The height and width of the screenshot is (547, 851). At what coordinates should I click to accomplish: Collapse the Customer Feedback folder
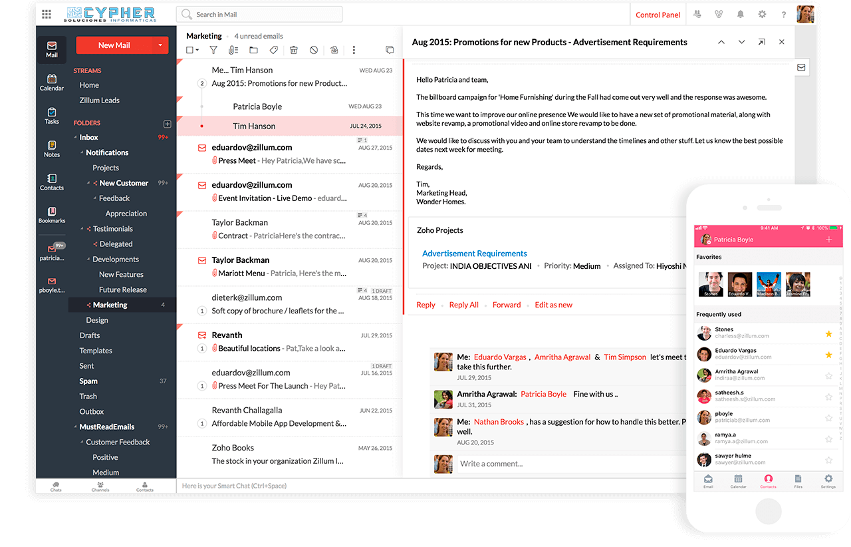[82, 443]
